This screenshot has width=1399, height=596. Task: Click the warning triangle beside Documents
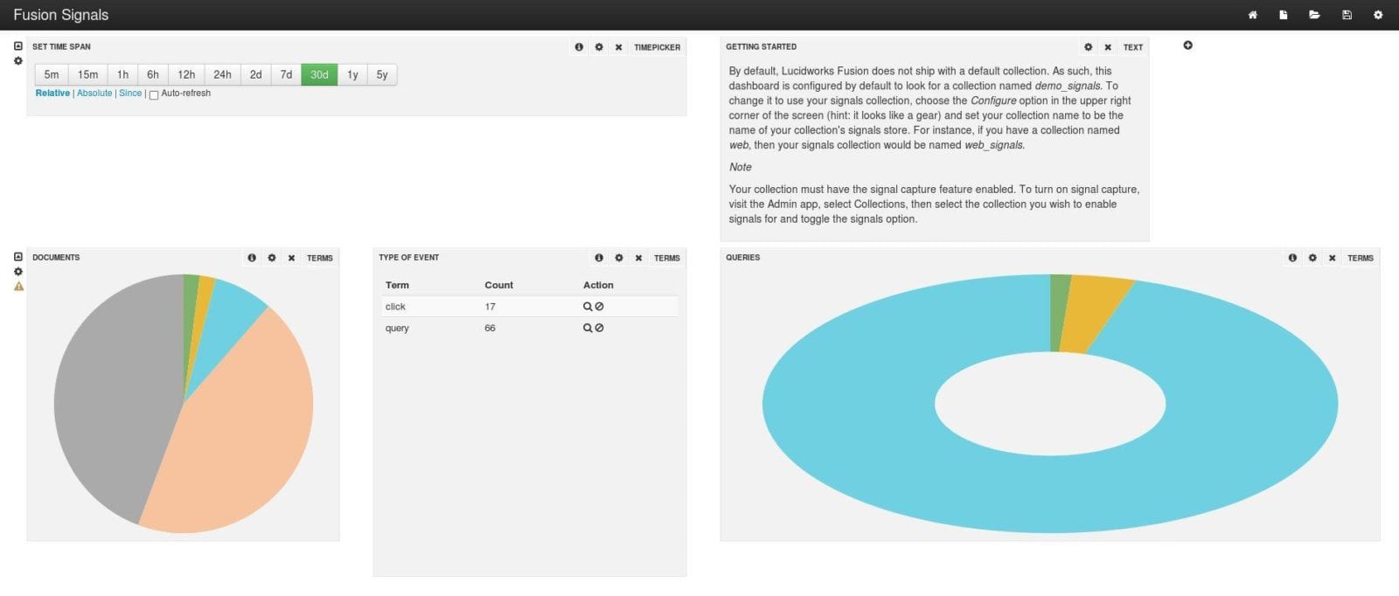[x=18, y=287]
